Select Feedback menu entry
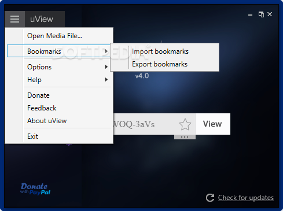Viewport: 283px width, 211px height. pyautogui.click(x=59, y=108)
